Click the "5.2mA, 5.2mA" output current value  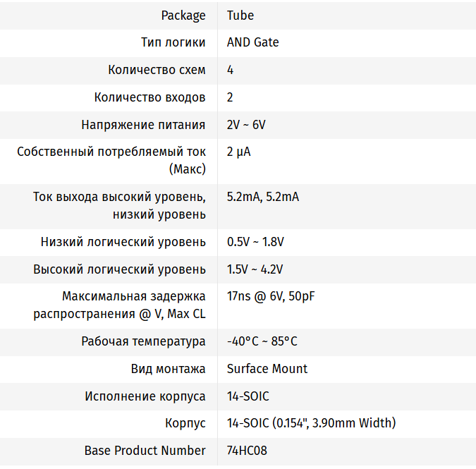262,197
